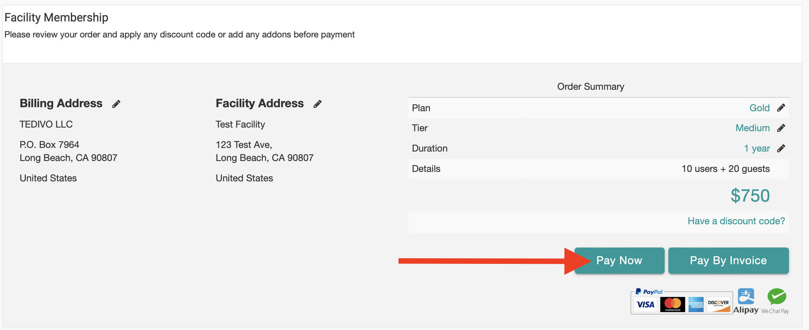Open the Medium tier link
Image resolution: width=809 pixels, height=330 pixels.
coord(752,128)
